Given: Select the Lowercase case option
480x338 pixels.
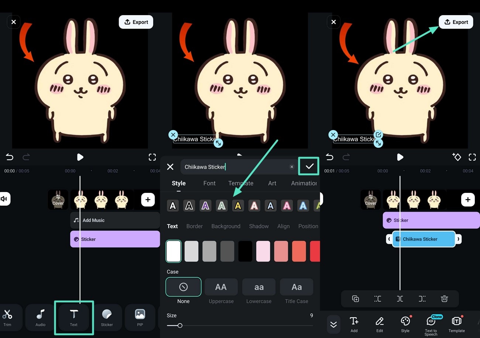Looking at the screenshot, I should pos(259,287).
